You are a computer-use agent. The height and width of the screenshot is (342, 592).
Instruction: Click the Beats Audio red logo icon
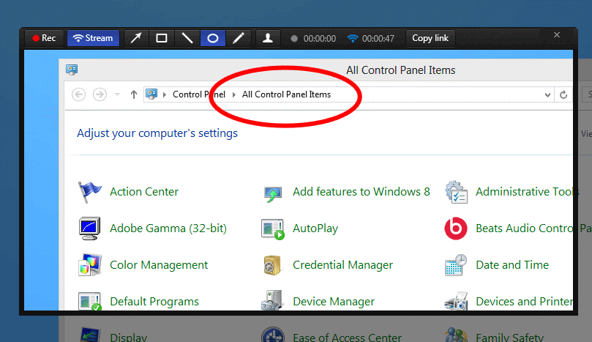point(456,228)
